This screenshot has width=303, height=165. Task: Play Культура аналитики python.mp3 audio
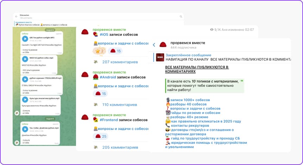pos(25,99)
